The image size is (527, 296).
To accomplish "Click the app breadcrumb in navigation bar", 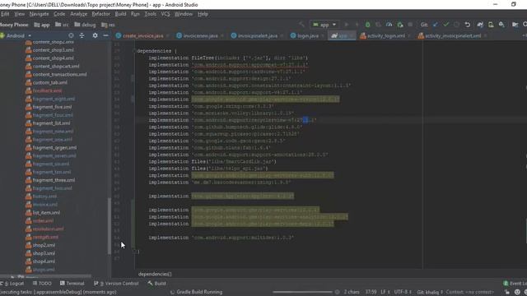I will point(42,25).
